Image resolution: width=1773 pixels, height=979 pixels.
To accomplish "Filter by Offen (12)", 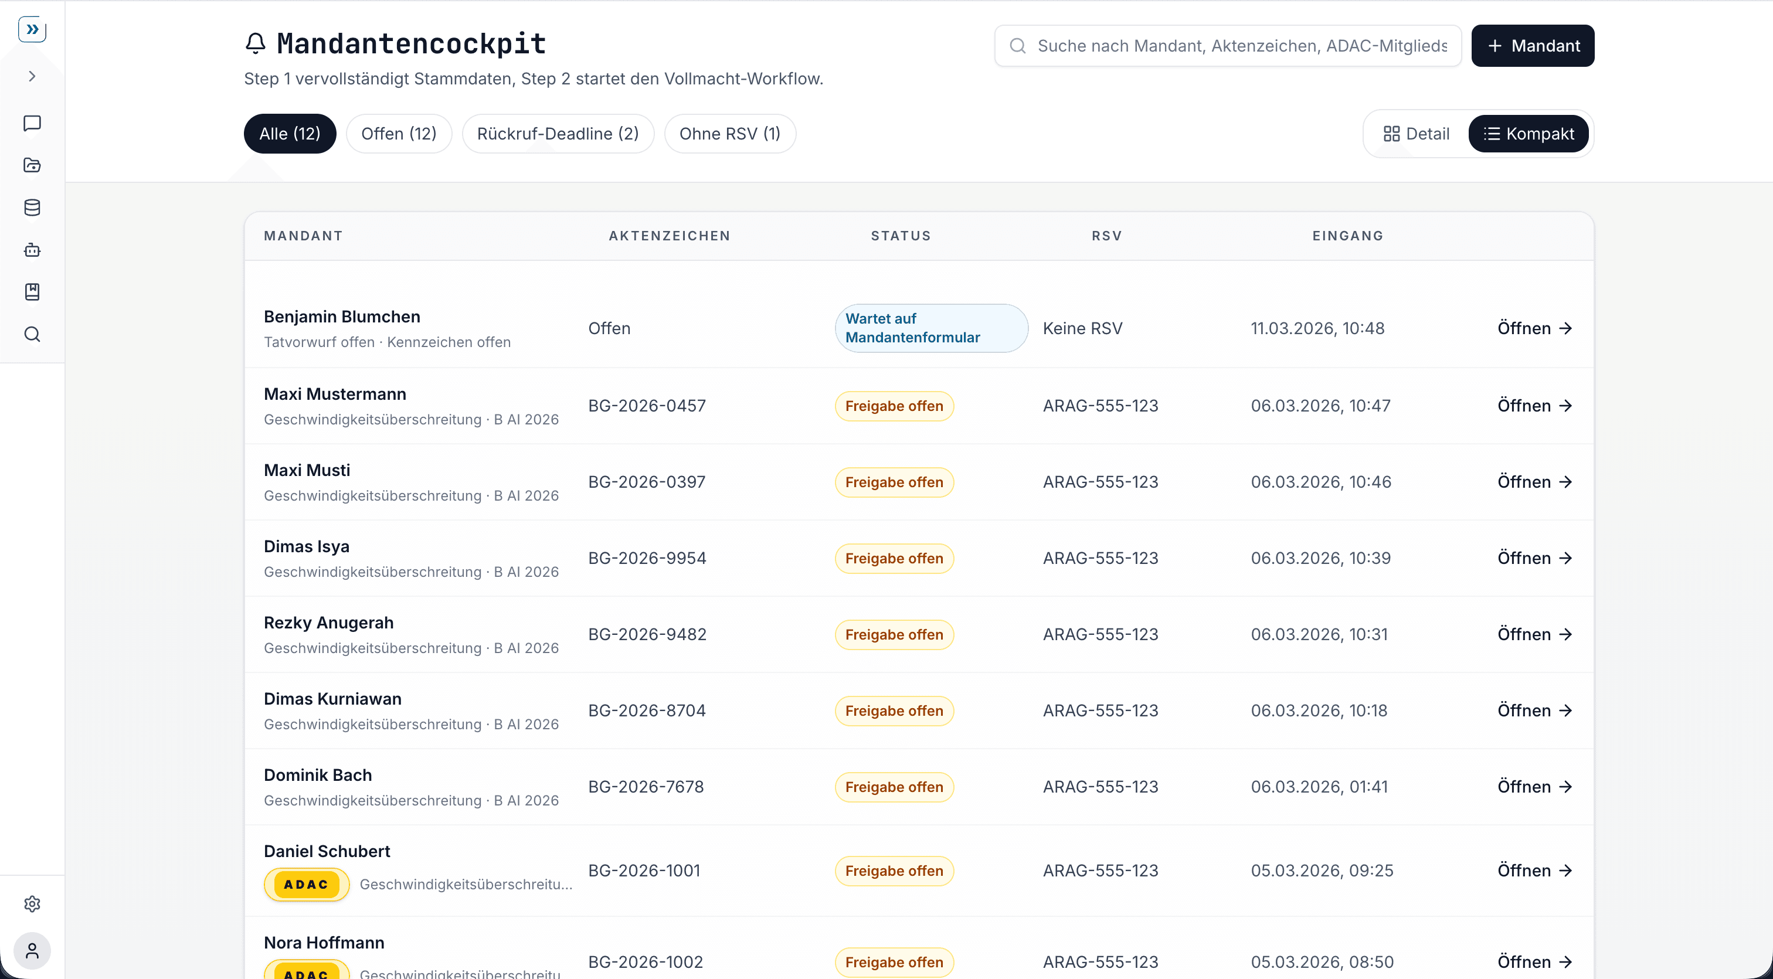I will coord(399,134).
